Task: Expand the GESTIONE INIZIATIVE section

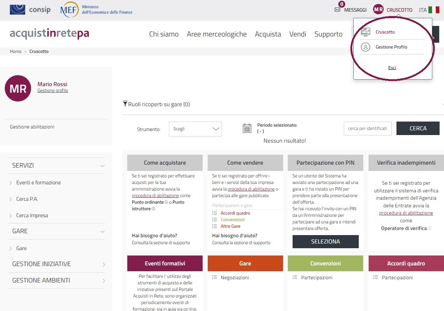Action: point(104,264)
